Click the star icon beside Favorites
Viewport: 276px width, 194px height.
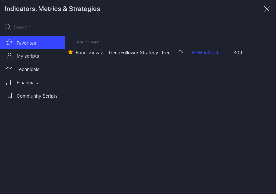point(9,43)
